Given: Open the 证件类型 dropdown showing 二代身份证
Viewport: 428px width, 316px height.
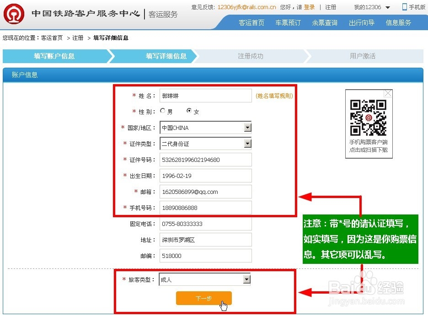Looking at the screenshot, I should (247, 143).
